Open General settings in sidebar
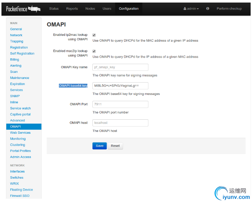252x203 pixels. click(x=16, y=29)
